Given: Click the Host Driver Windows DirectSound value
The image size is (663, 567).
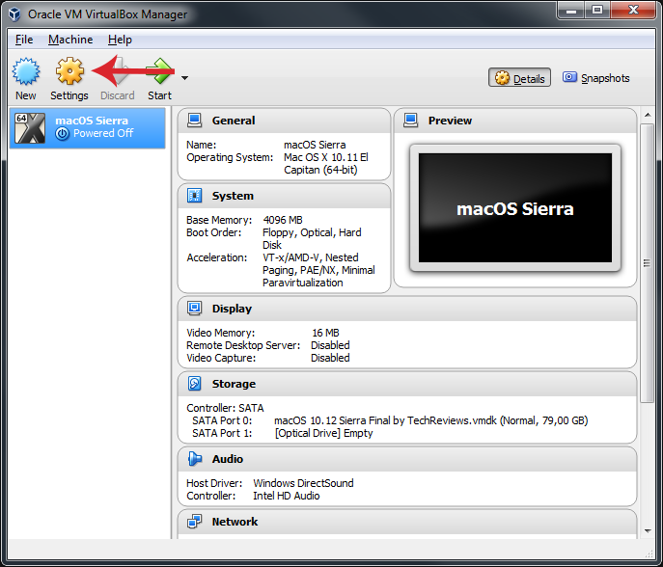Looking at the screenshot, I should click(303, 483).
